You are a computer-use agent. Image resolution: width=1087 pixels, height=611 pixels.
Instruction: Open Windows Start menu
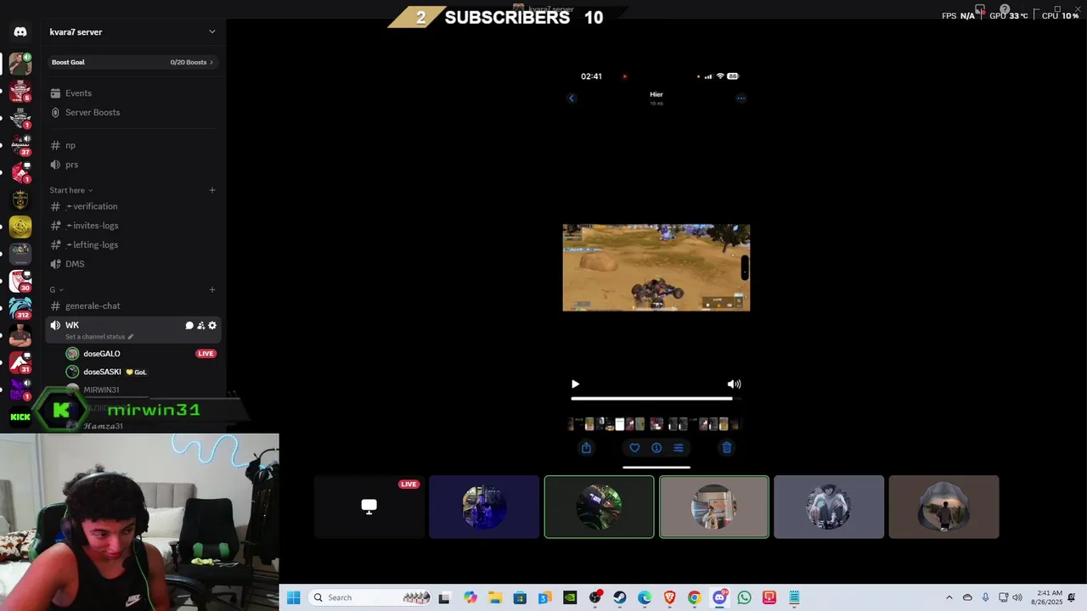(294, 597)
